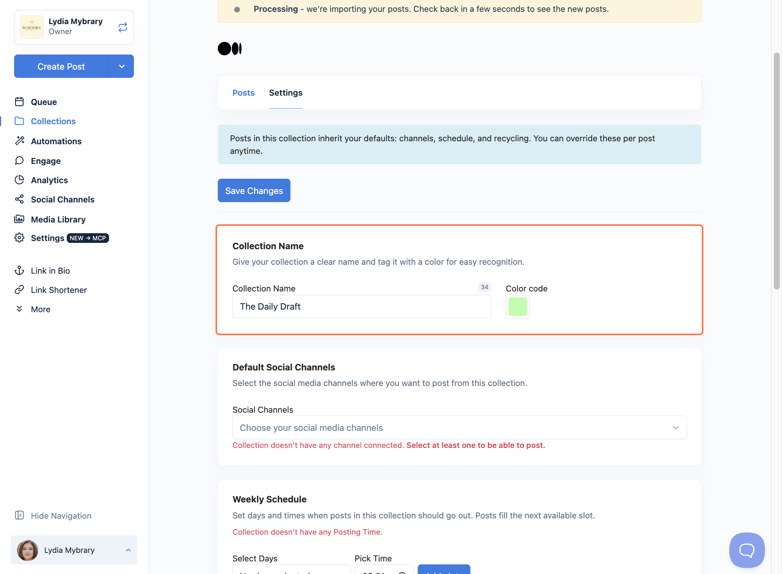782x574 pixels.
Task: Click the switch workspace arrows icon
Action: click(x=123, y=27)
